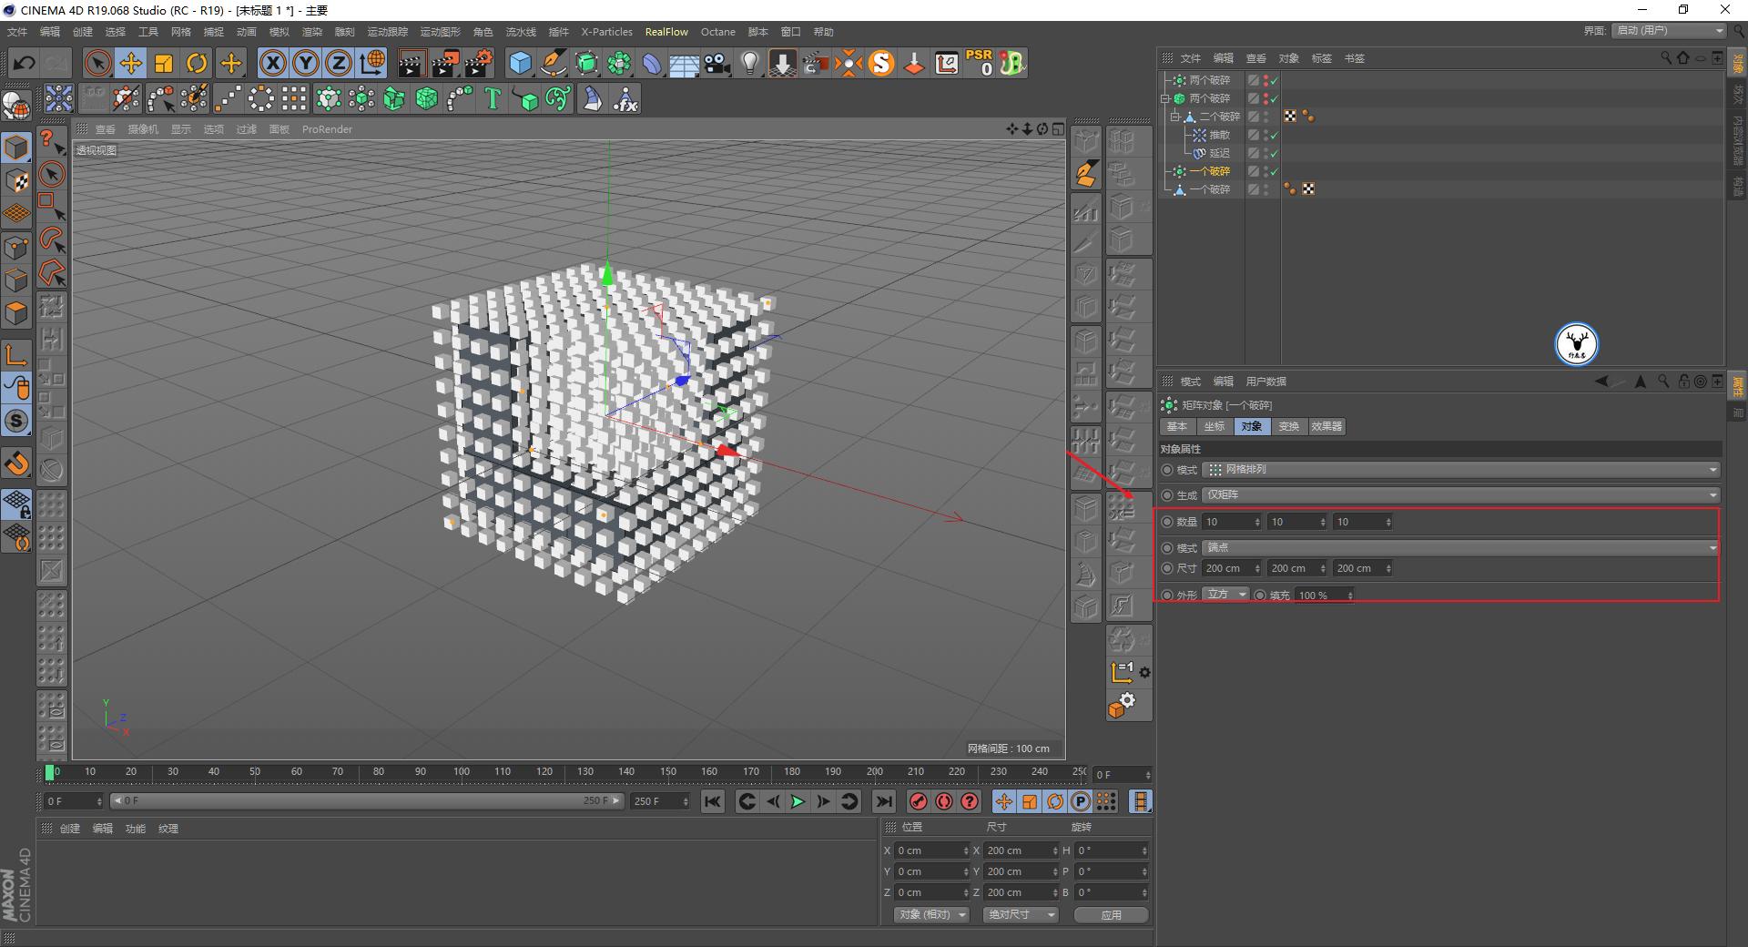Expand the 两个破碎 tree item

[x=1166, y=97]
